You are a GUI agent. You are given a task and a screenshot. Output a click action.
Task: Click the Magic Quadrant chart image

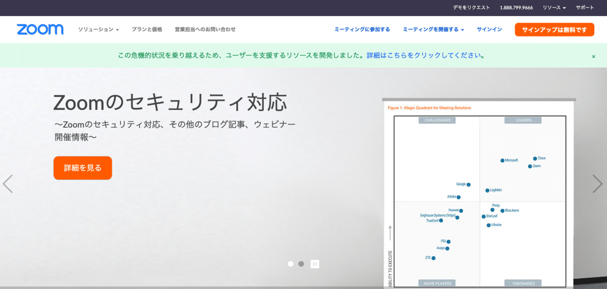coord(479,193)
